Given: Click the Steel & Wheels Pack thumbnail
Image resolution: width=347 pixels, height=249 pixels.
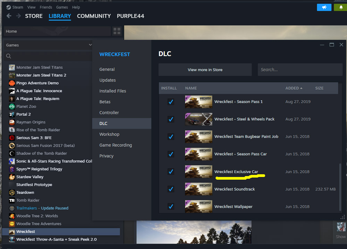Looking at the screenshot, I should 198,119.
